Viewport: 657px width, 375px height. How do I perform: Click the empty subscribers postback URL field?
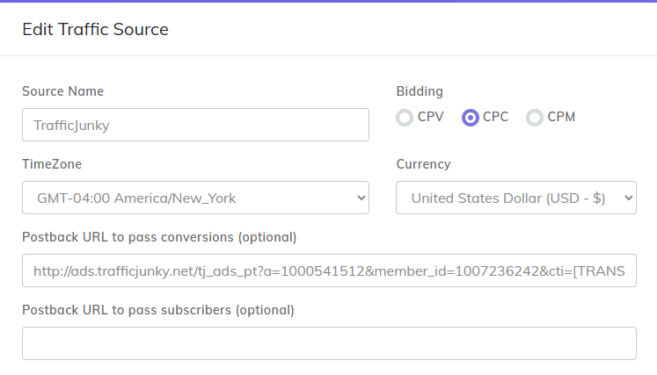329,343
